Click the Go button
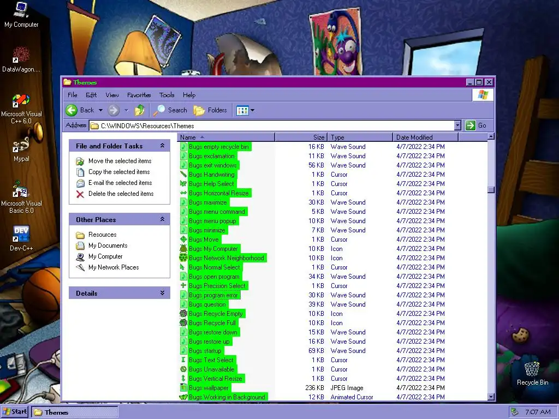This screenshot has width=559, height=419. 476,125
